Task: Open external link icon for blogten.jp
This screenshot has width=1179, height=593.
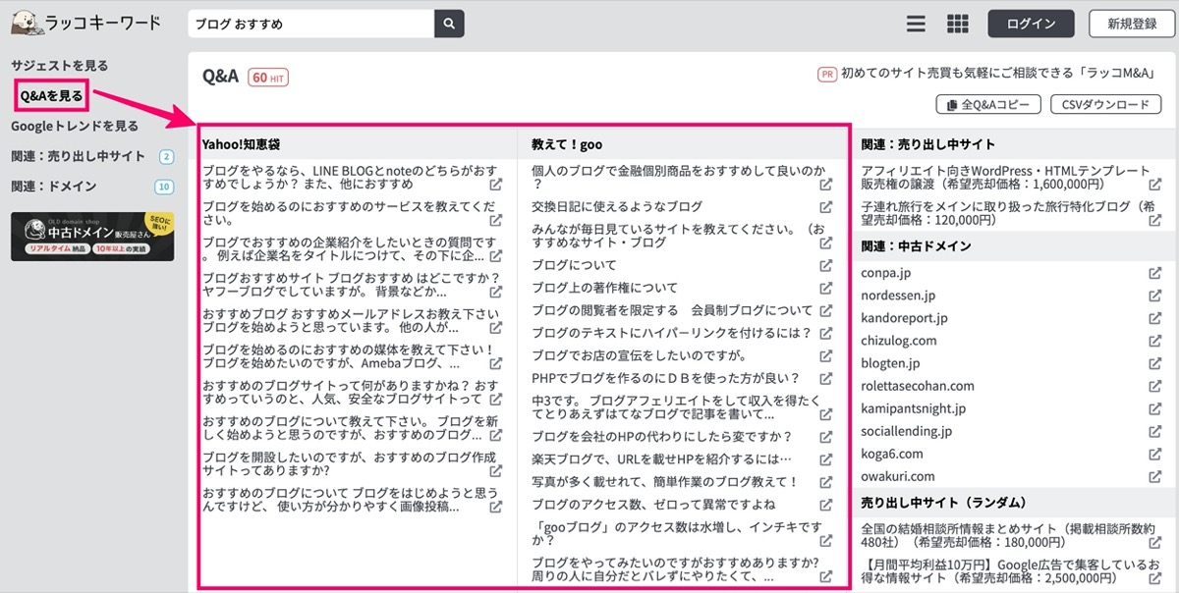Action: (1155, 363)
